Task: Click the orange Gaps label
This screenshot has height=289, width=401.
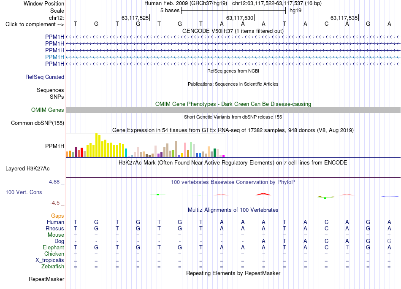Action: coord(57,216)
